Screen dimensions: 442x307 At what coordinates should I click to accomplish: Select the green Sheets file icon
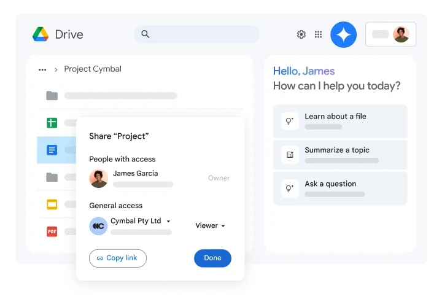pos(52,123)
